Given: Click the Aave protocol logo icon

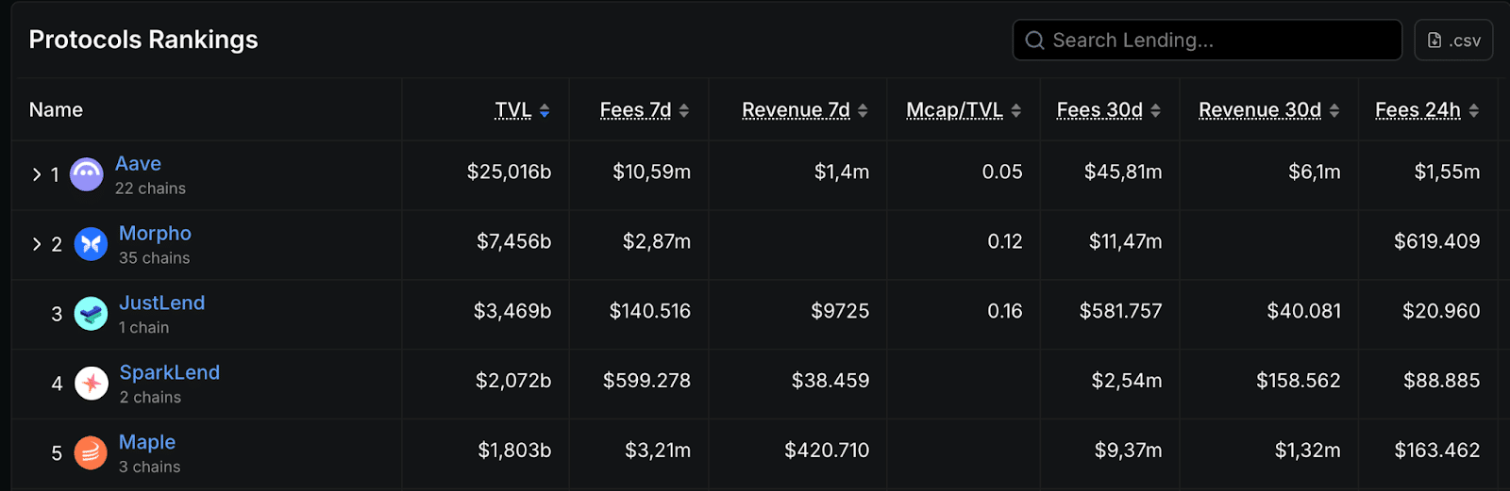Looking at the screenshot, I should coord(87,174).
